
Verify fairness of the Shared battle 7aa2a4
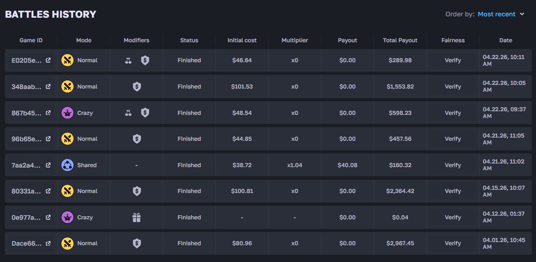click(453, 165)
